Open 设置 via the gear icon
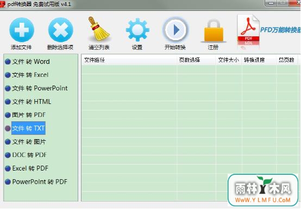Screen dimensions: 301x209 coord(137,30)
